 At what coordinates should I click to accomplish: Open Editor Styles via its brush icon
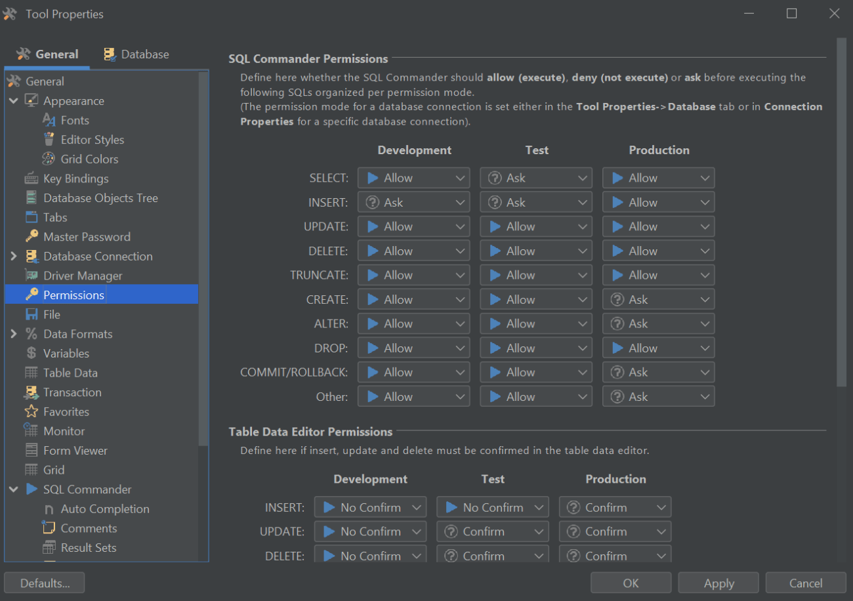click(x=51, y=139)
